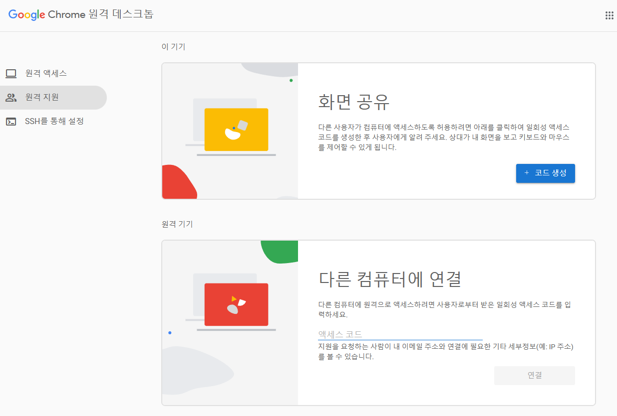Click the Chrome 원격 데스크톱 title text
The image size is (617, 416).
[100, 15]
